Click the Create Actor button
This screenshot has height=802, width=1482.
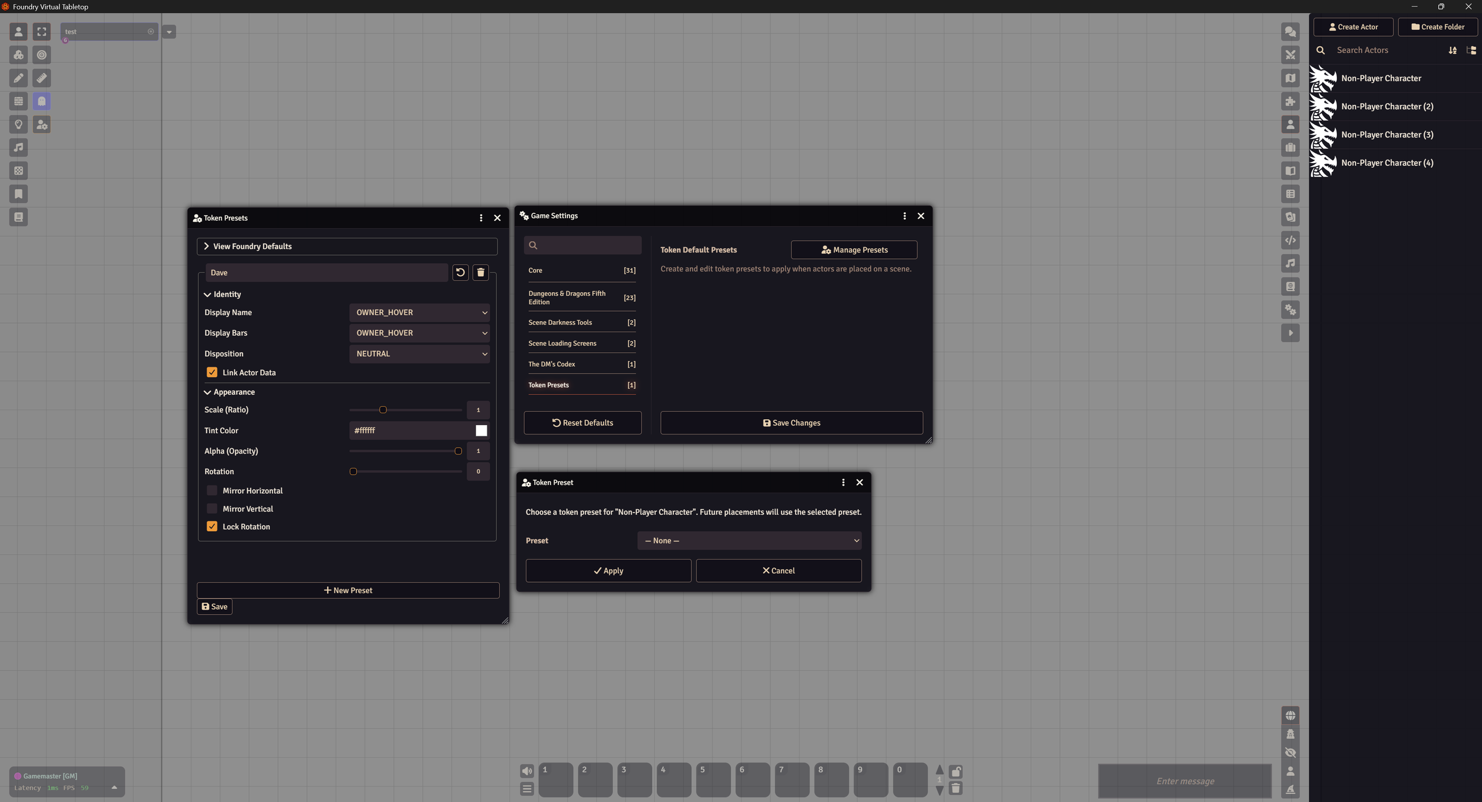[1353, 27]
